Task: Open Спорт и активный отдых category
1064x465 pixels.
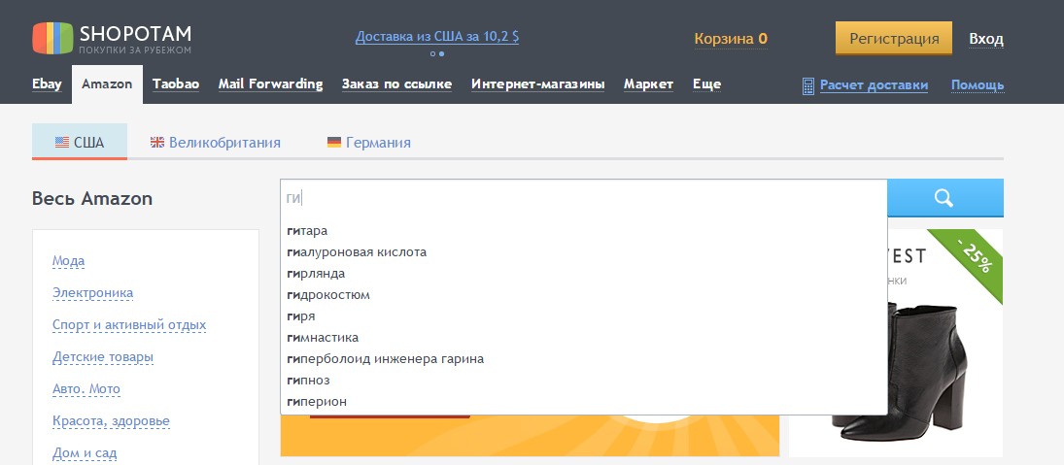Action: 129,324
